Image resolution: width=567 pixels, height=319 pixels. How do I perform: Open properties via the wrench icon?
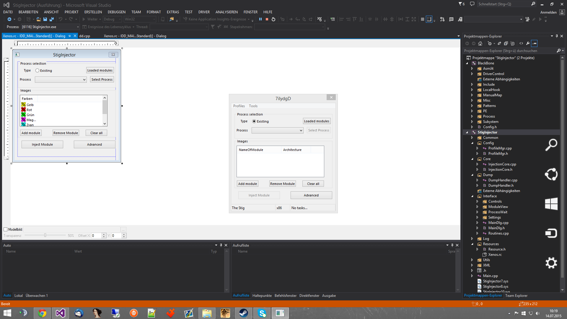click(528, 43)
